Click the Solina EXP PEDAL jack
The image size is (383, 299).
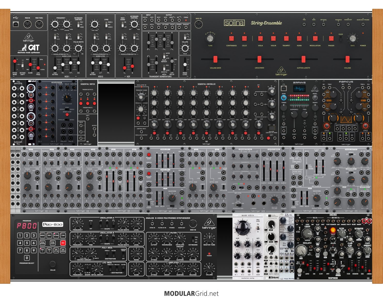pyautogui.click(x=323, y=25)
